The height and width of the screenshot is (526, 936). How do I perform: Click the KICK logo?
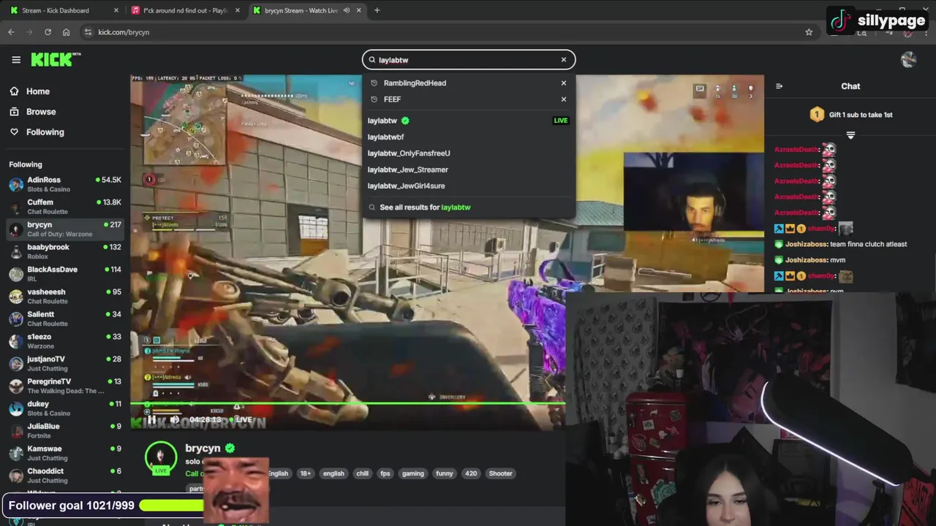pyautogui.click(x=55, y=60)
